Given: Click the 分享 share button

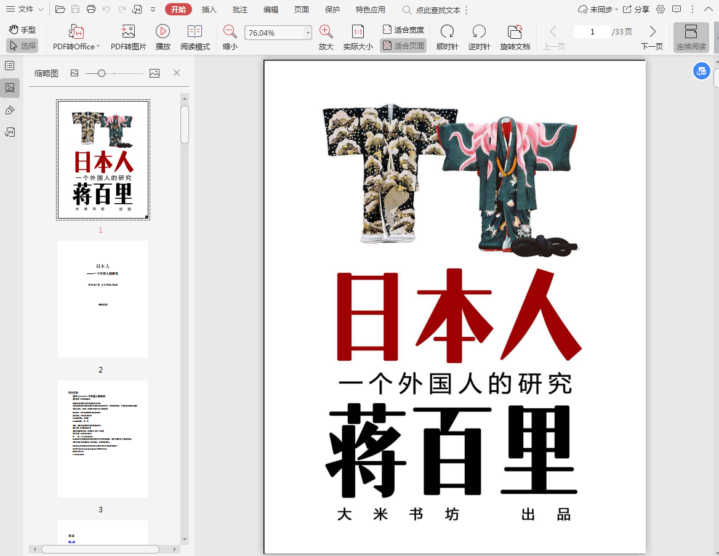Looking at the screenshot, I should (x=637, y=9).
